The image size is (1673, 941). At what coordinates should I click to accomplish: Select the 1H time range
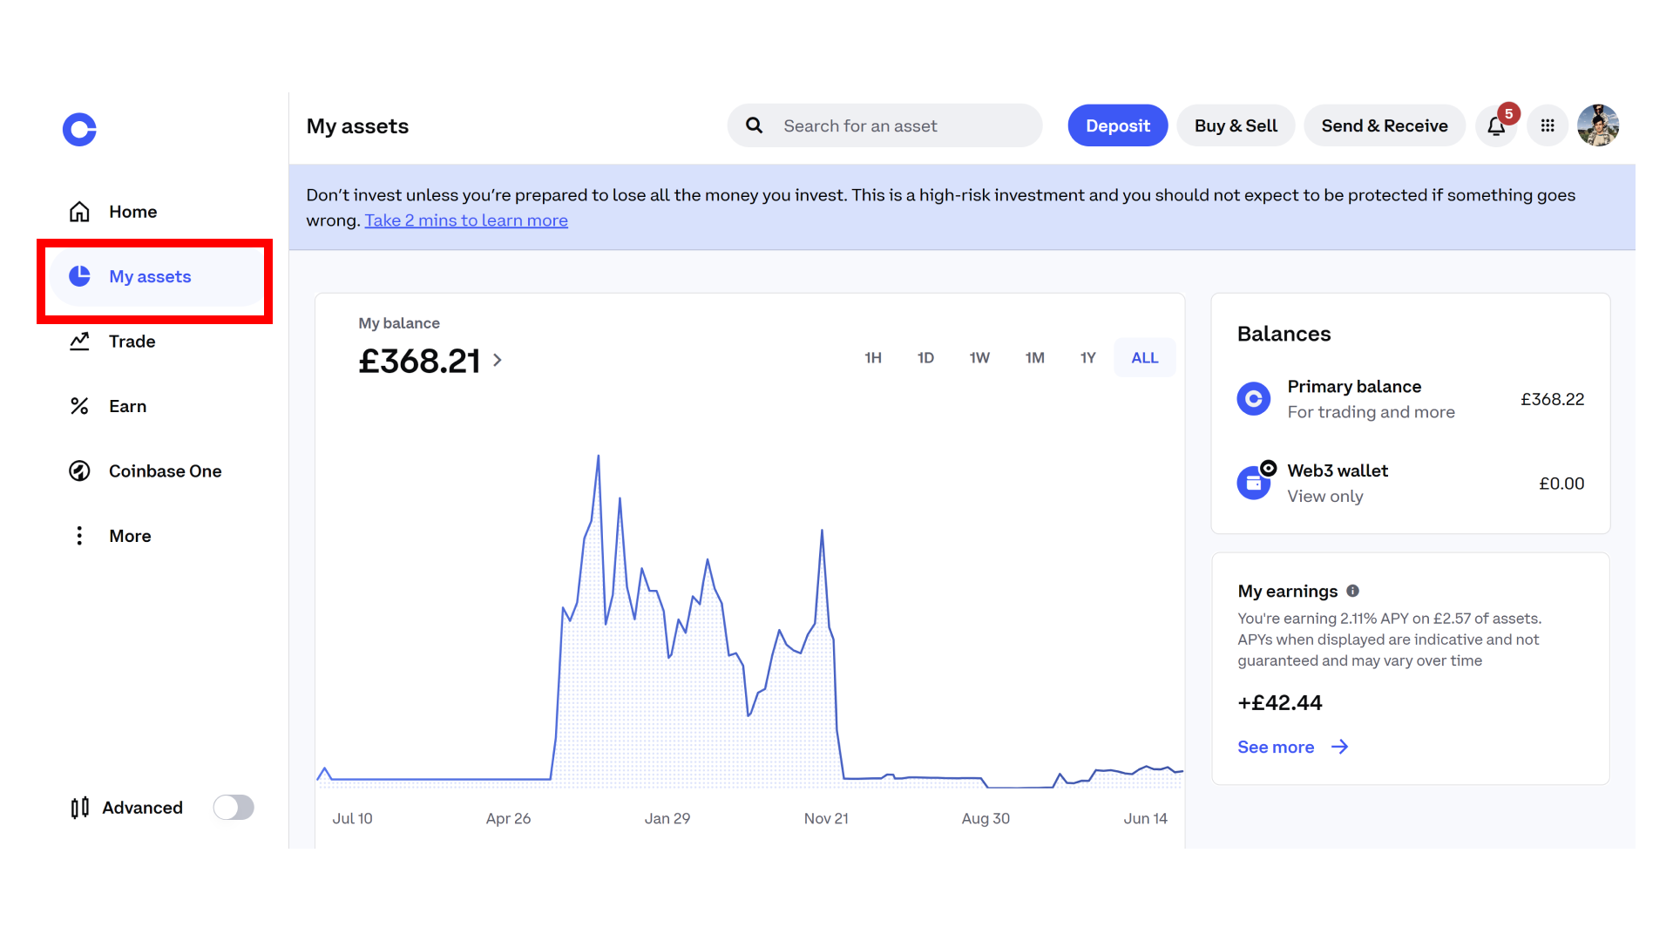(x=873, y=358)
